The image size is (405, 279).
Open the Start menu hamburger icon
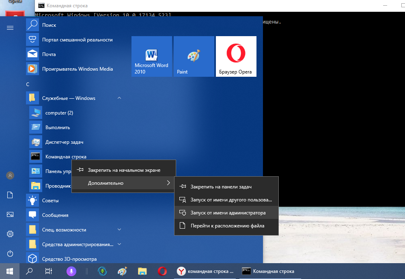(x=10, y=28)
